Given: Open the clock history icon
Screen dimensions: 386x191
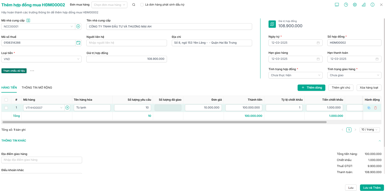Looking at the screenshot, I should (x=346, y=5).
